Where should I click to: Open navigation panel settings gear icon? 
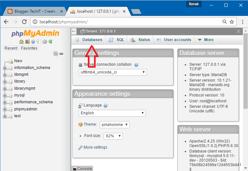pyautogui.click(x=45, y=41)
